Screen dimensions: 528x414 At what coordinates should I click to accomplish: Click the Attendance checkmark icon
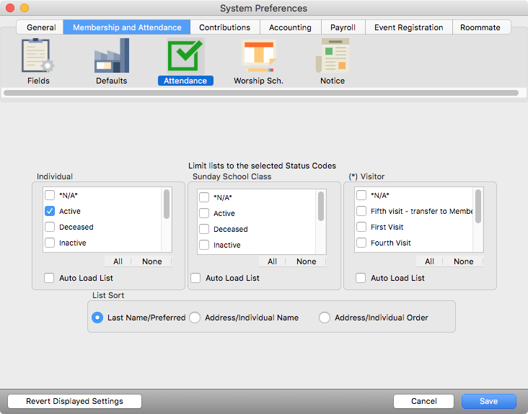(185, 56)
